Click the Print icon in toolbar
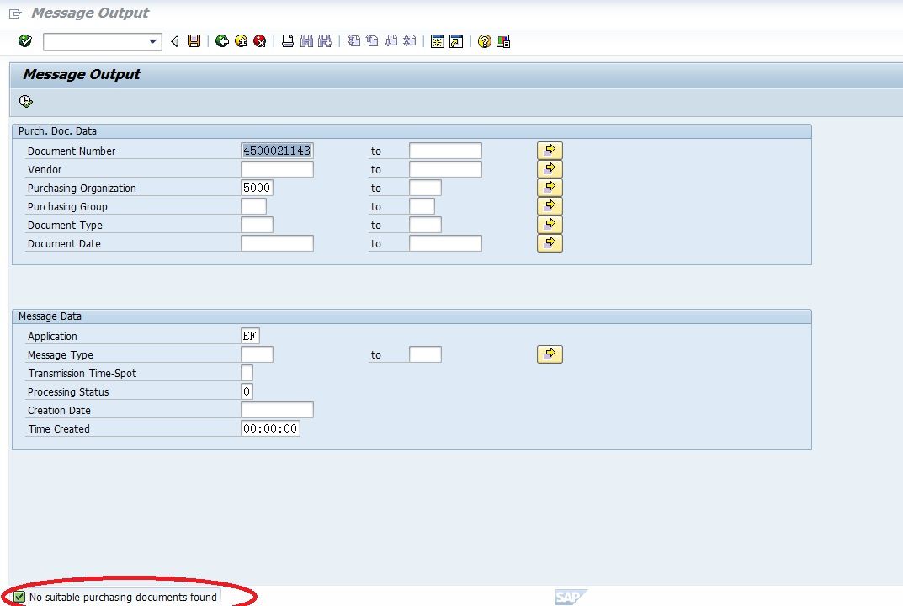 point(288,41)
